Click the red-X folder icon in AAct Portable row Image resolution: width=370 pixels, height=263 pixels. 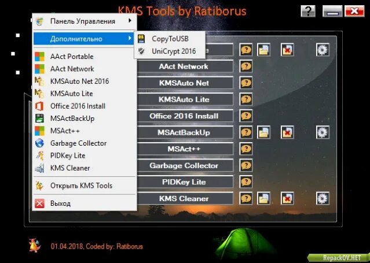pos(287,50)
